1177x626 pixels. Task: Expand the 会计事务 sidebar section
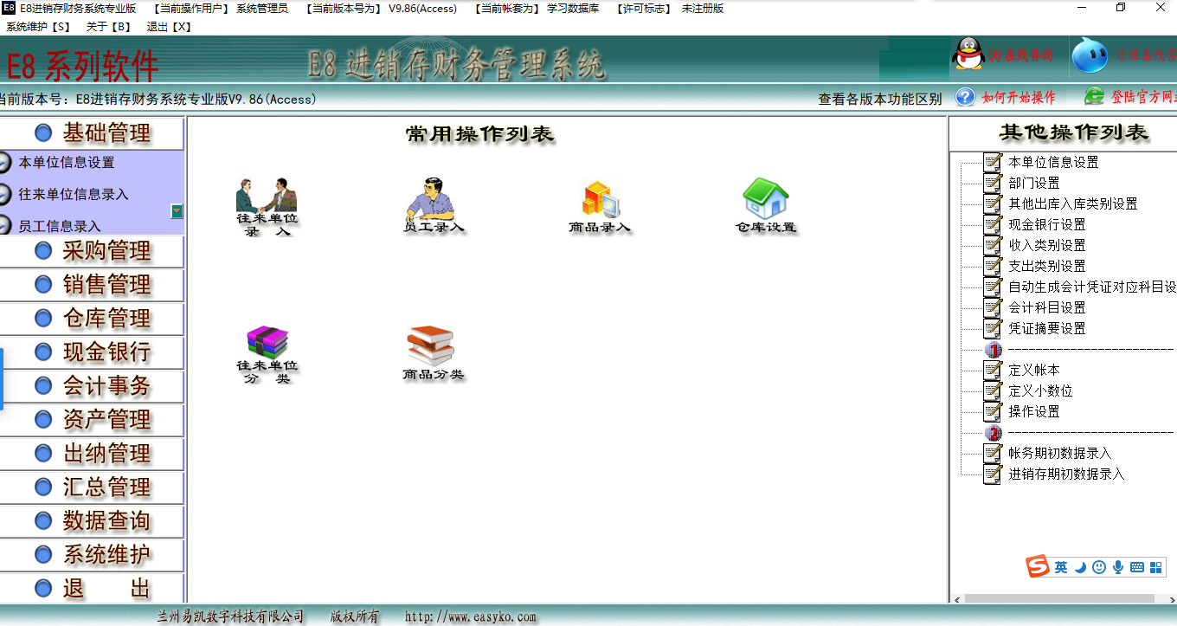tap(92, 386)
